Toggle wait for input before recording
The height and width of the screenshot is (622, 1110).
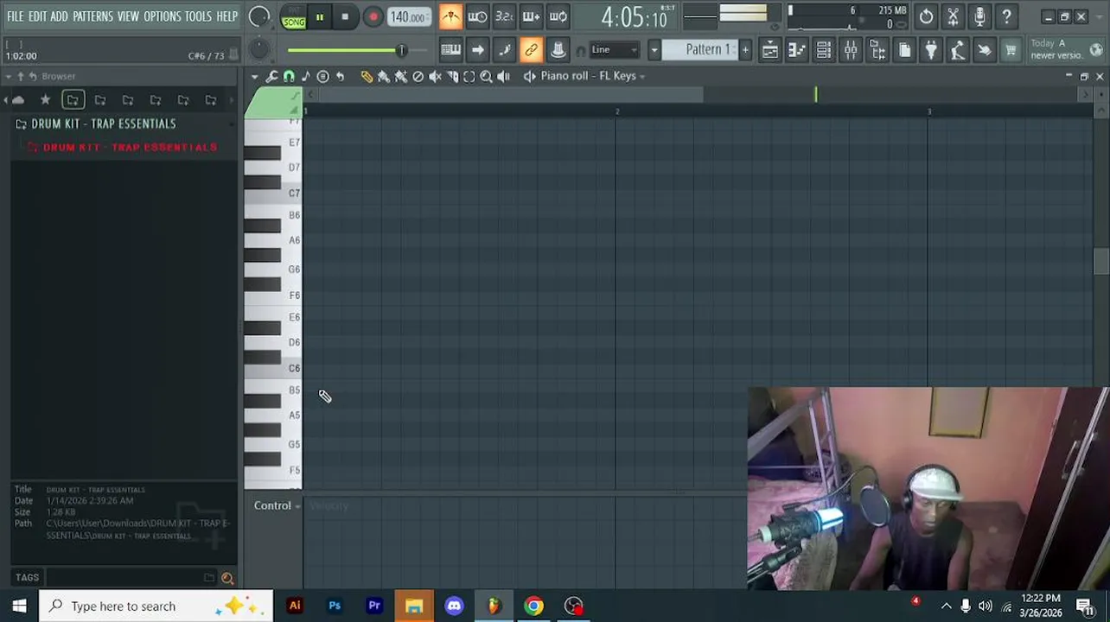[x=477, y=16]
